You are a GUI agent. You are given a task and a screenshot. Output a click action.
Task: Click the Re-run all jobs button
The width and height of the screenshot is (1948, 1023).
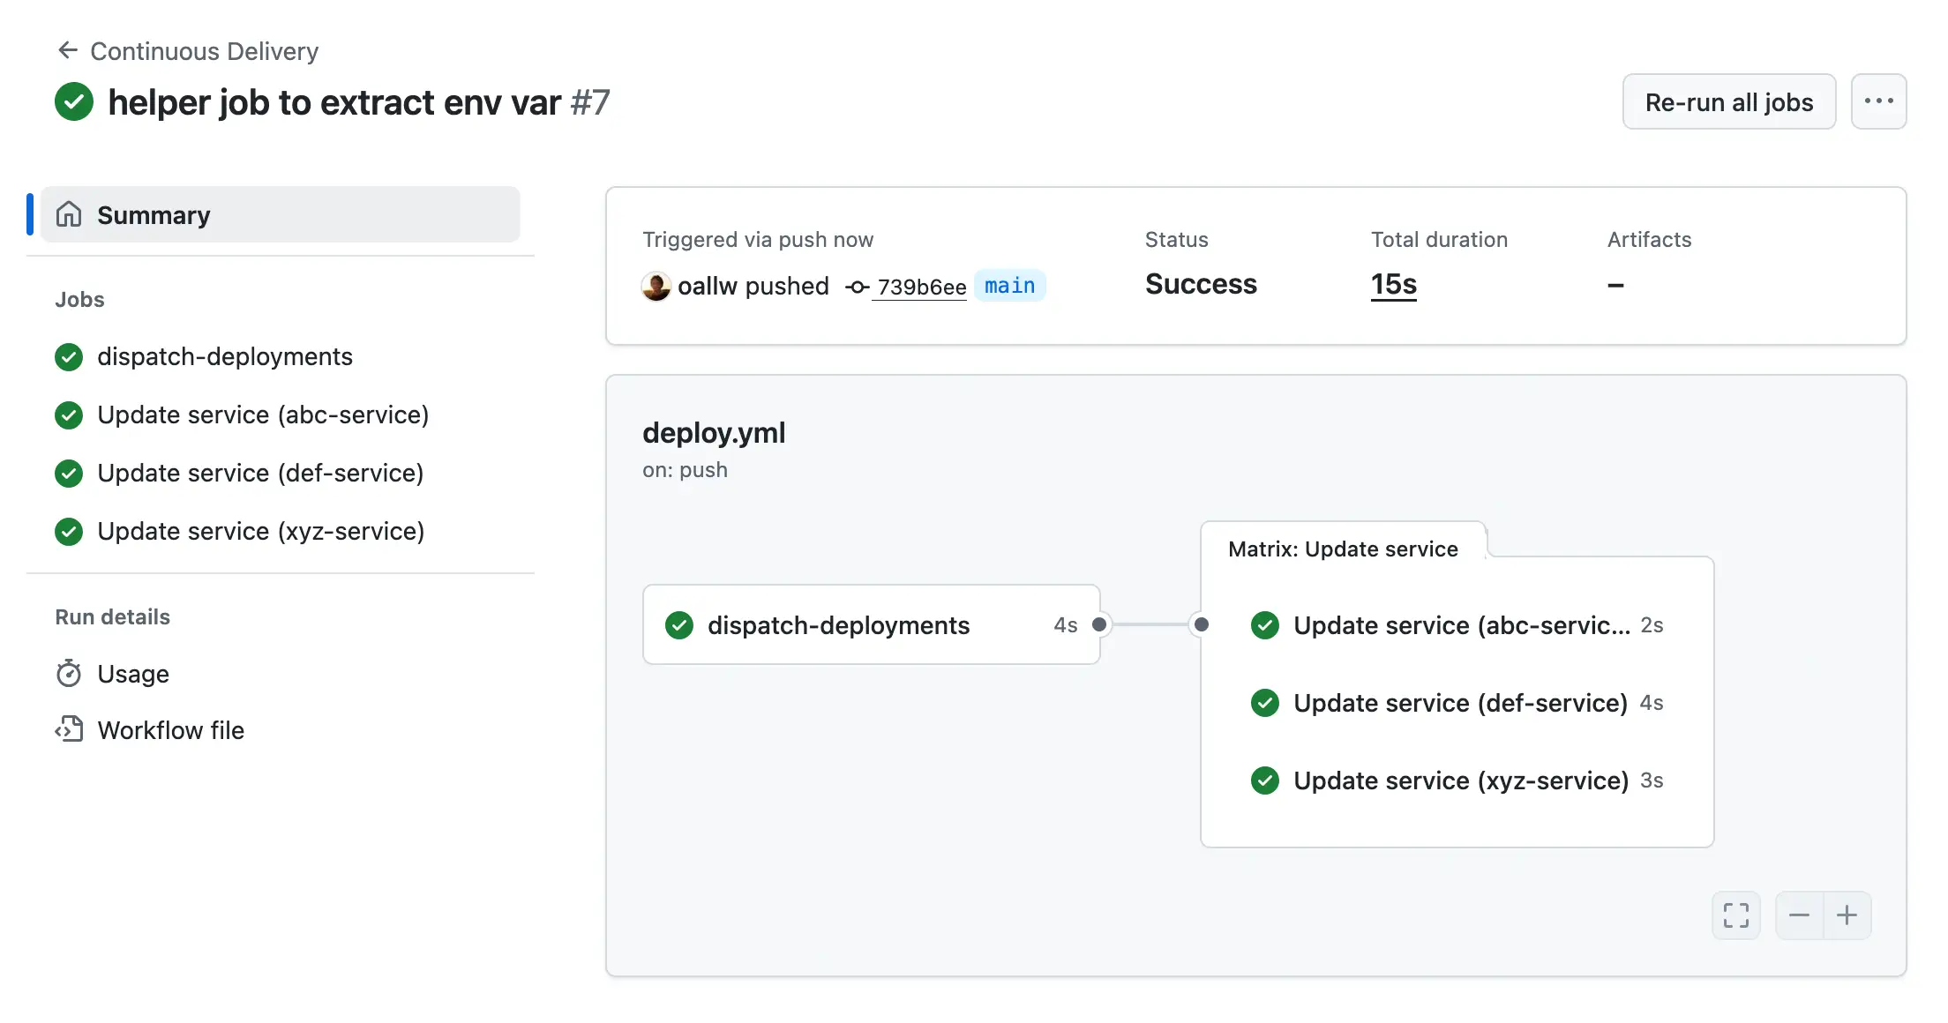pyautogui.click(x=1728, y=102)
